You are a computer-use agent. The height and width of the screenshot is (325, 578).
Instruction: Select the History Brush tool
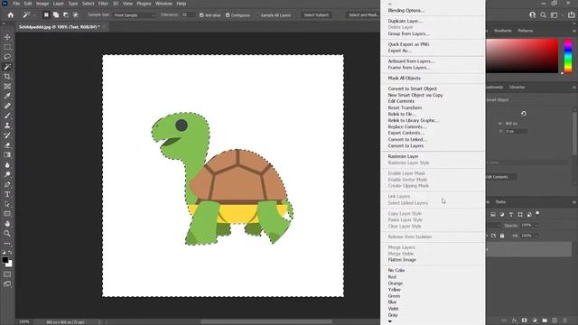pyautogui.click(x=7, y=135)
